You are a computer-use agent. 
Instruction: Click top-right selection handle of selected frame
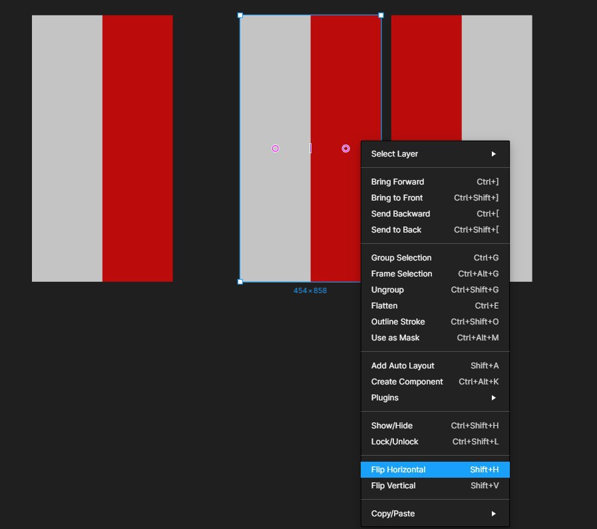pyautogui.click(x=381, y=15)
